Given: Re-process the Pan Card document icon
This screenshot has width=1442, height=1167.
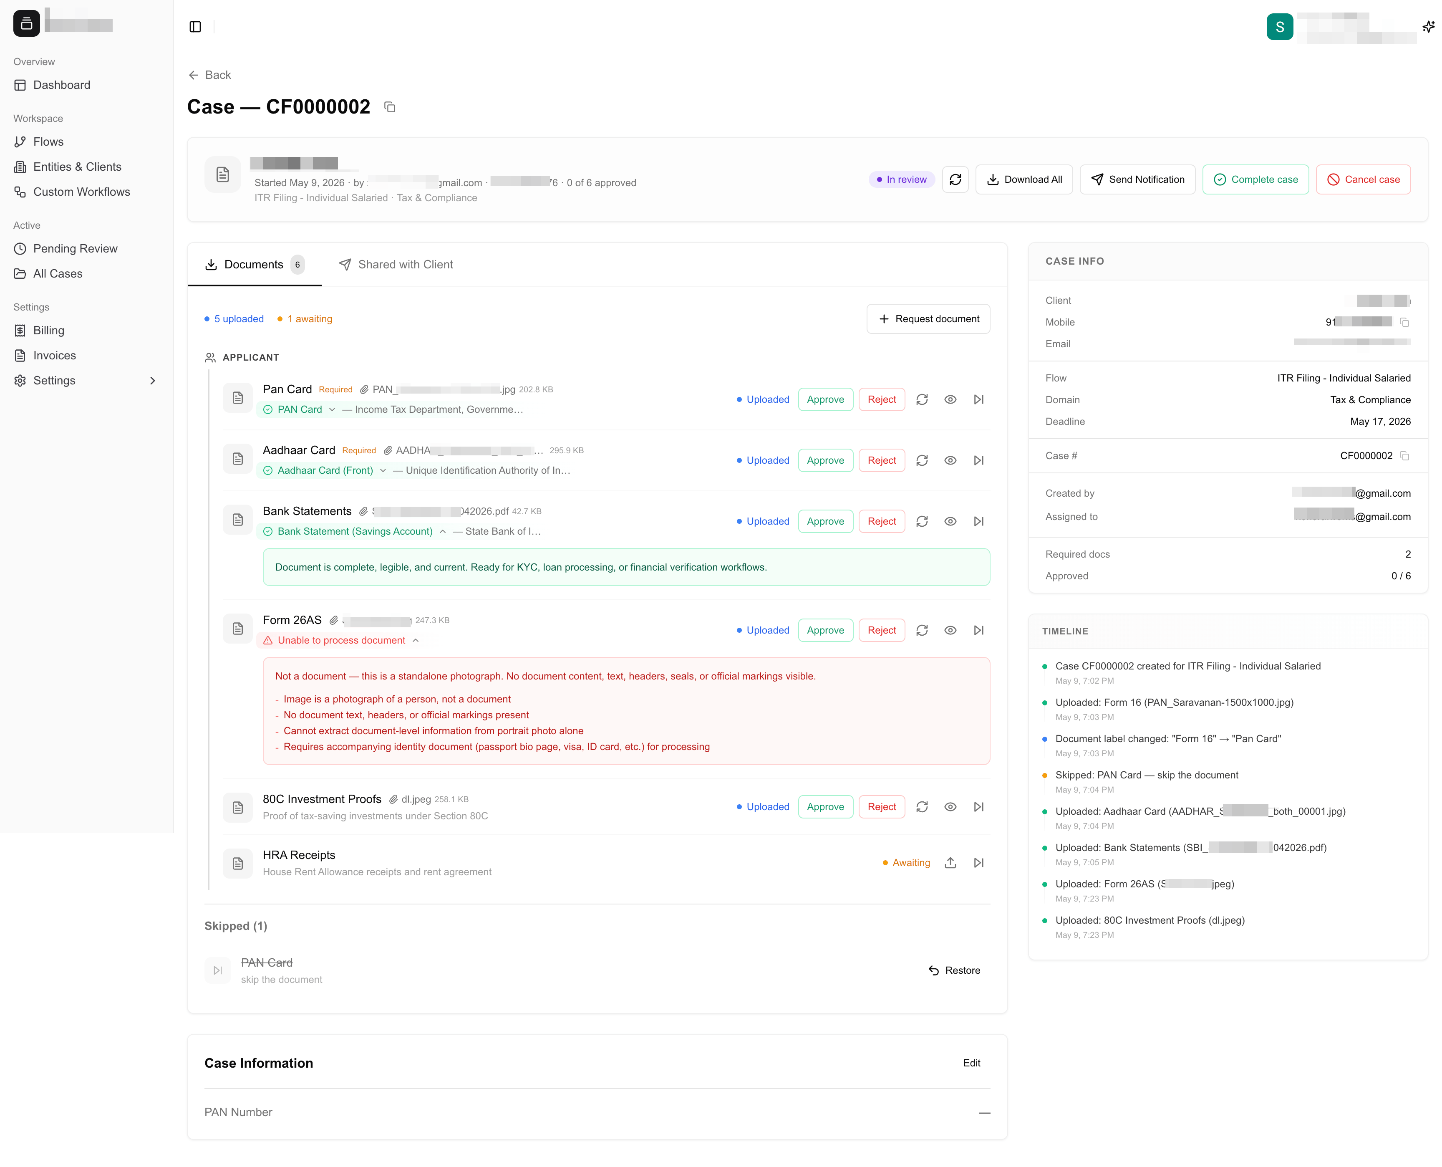Looking at the screenshot, I should 922,399.
